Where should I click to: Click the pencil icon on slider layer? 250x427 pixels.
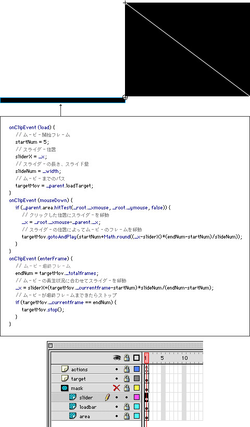108,397
